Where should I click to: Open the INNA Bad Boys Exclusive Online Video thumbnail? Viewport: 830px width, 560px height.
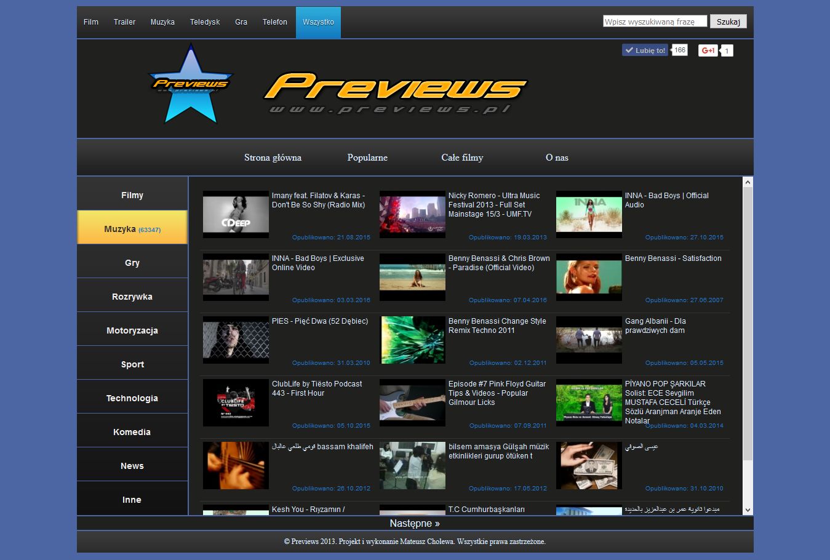[x=236, y=277]
